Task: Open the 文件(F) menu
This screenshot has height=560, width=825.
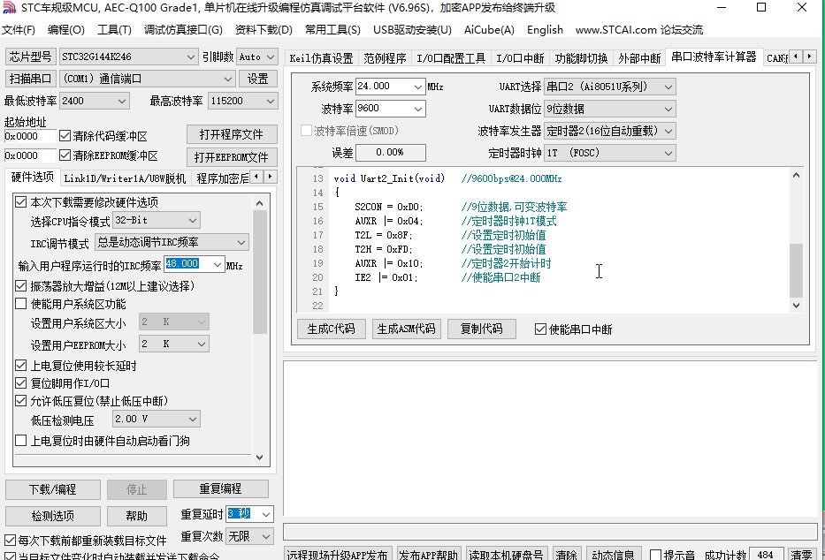Action: 19,30
